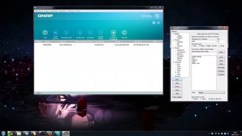Open Dyski sieciowe in Qfinder toolbar
Screen dimensions: 242x136
pyautogui.click(x=56, y=33)
